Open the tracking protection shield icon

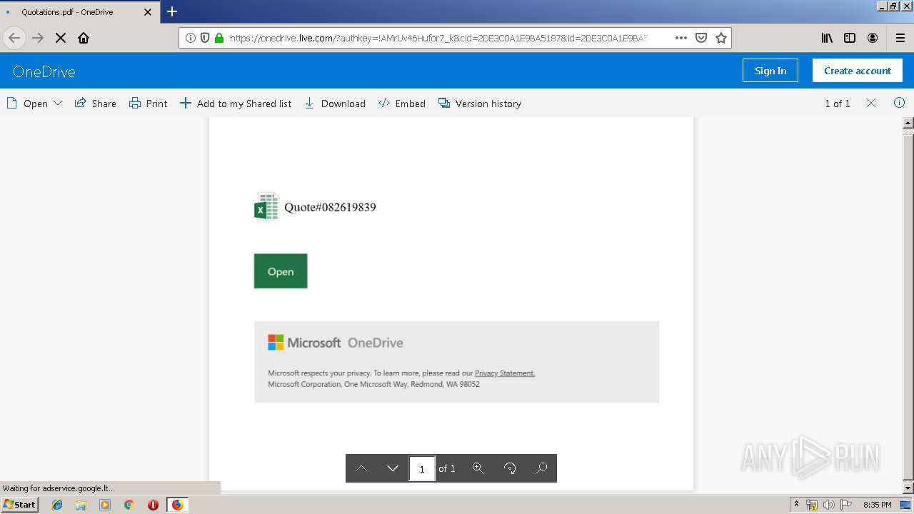pos(205,38)
